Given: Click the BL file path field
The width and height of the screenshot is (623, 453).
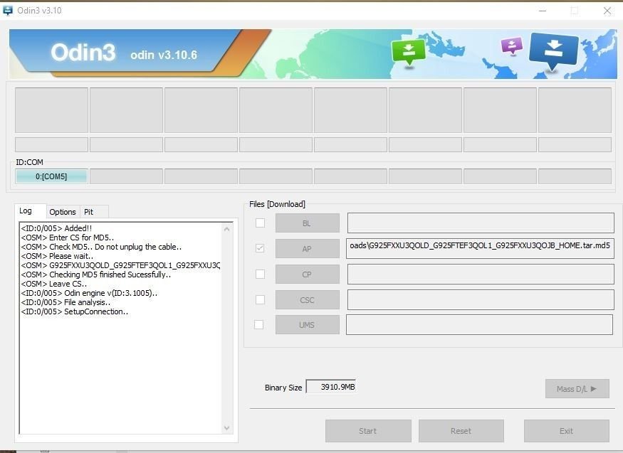Looking at the screenshot, I should pyautogui.click(x=481, y=223).
